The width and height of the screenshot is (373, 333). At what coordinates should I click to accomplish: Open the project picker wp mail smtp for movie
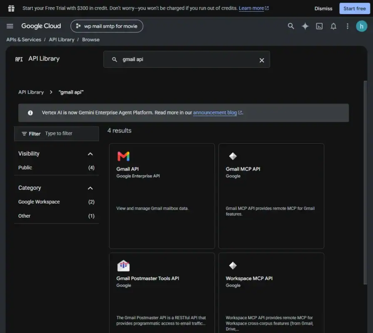click(x=107, y=26)
